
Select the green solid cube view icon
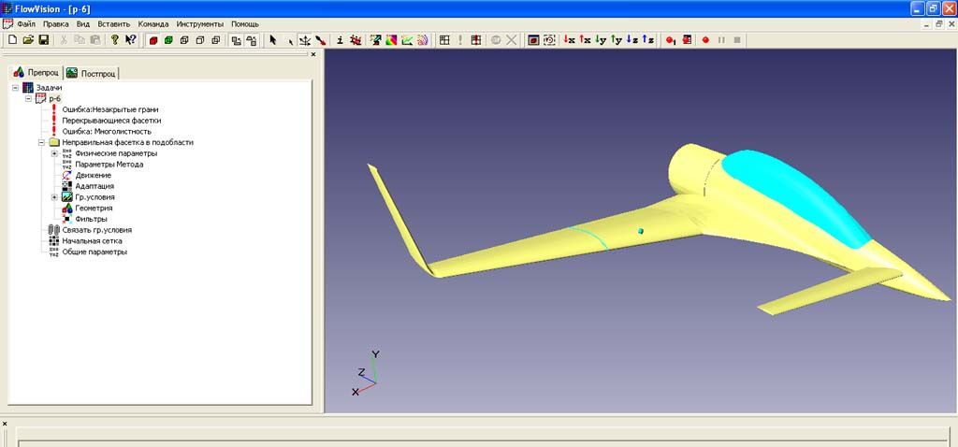point(168,40)
